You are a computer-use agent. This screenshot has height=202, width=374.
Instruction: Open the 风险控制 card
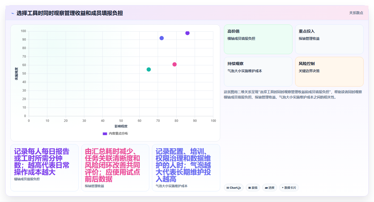(x=329, y=72)
